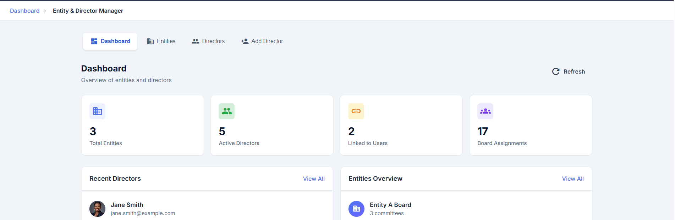Viewport: 675px width, 220px height.
Task: Click Jane Smith's avatar photo
Action: click(97, 209)
